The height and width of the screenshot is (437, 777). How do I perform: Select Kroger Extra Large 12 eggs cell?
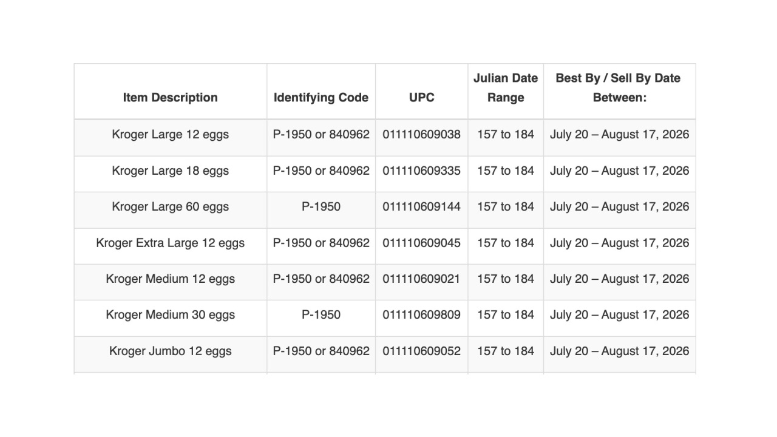[171, 243]
